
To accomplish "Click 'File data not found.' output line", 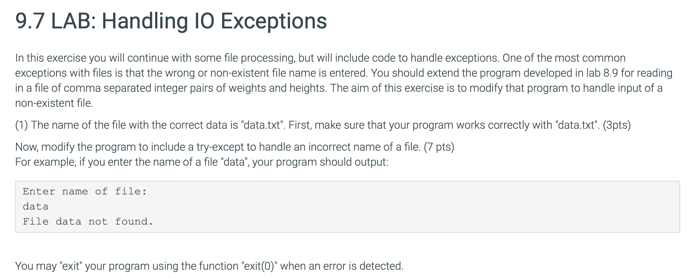I will [x=88, y=221].
